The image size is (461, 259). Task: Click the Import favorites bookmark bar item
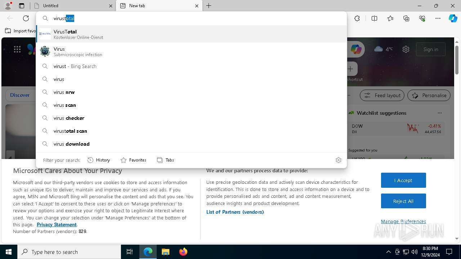pyautogui.click(x=21, y=31)
